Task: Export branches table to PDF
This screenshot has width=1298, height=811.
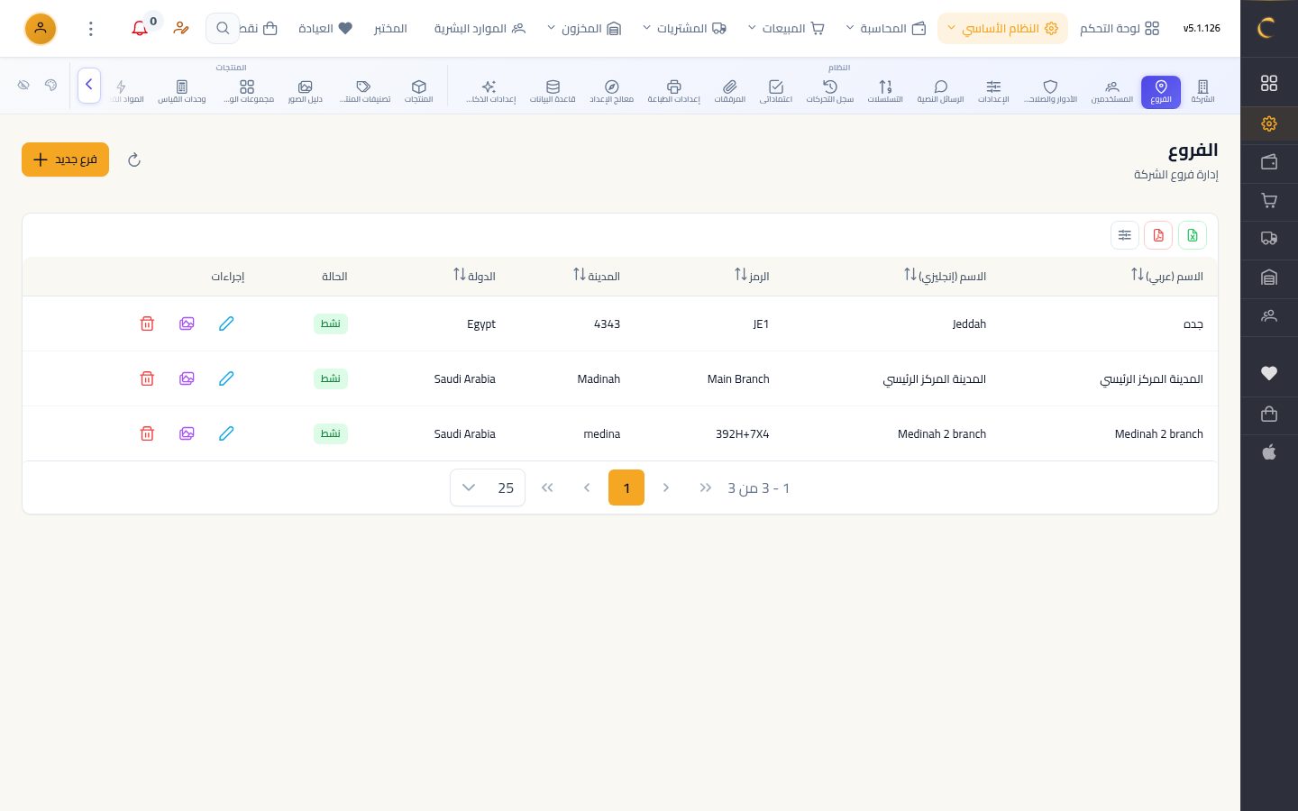Action: (x=1158, y=235)
